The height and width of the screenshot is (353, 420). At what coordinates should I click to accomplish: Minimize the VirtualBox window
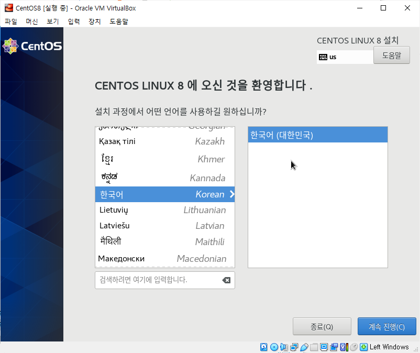(360, 8)
